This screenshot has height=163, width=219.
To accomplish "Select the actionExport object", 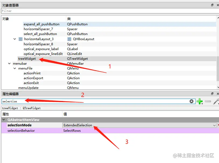I will coord(33,78).
